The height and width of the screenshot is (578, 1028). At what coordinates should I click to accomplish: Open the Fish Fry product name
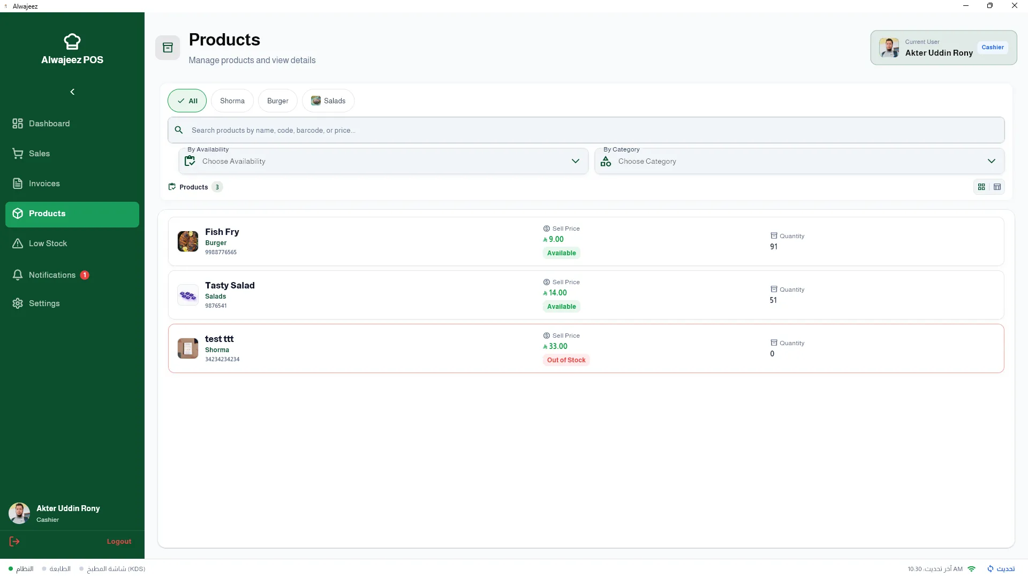[222, 232]
